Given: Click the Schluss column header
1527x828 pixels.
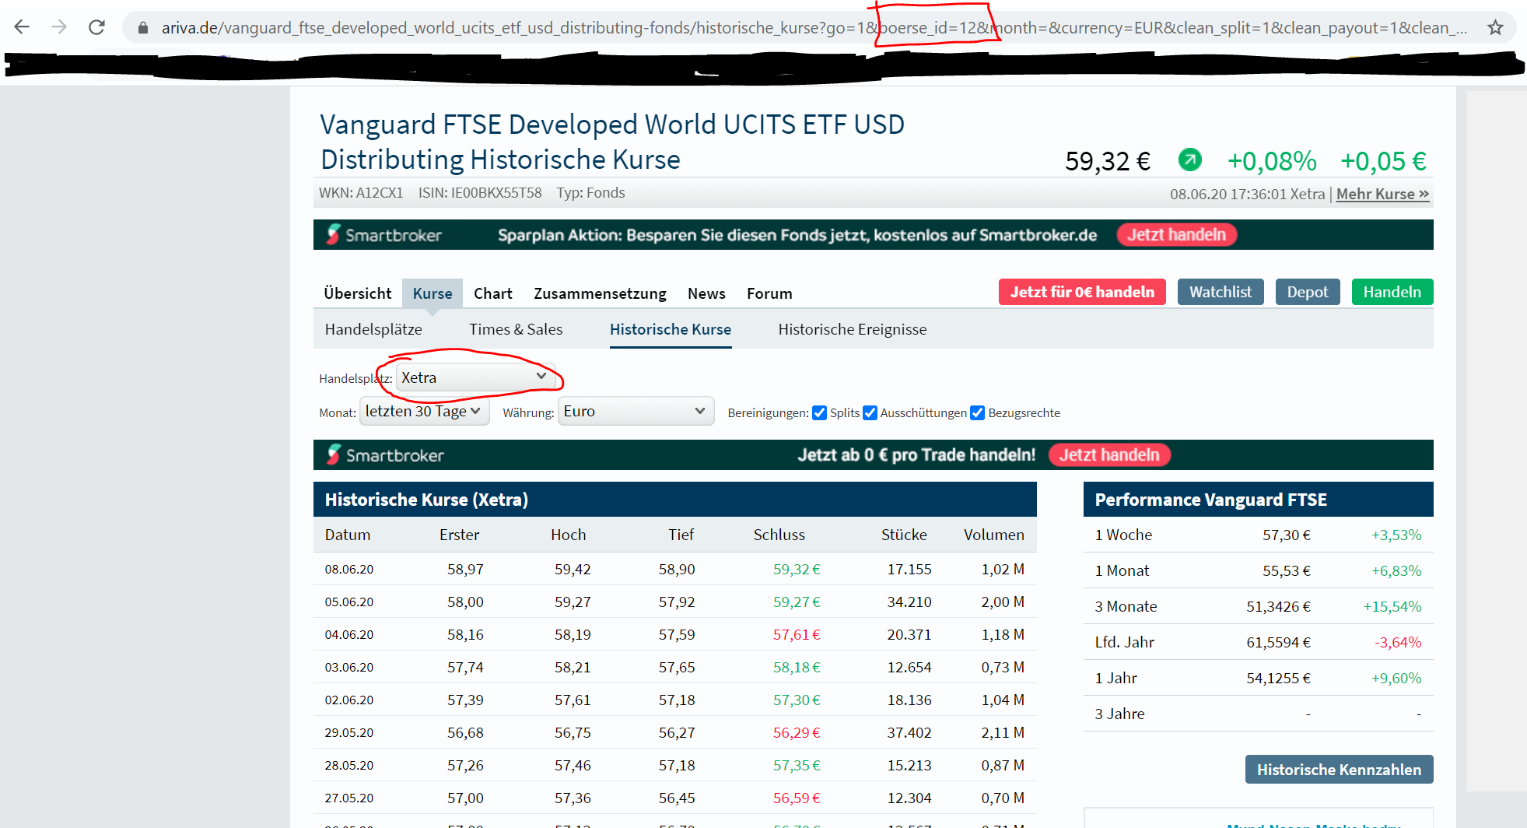Looking at the screenshot, I should (x=779, y=535).
